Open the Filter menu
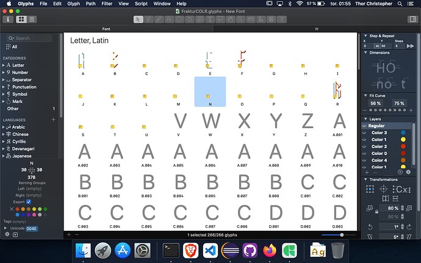 point(107,4)
